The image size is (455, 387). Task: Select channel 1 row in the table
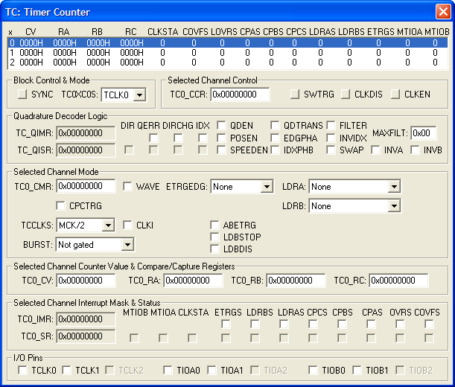click(228, 53)
